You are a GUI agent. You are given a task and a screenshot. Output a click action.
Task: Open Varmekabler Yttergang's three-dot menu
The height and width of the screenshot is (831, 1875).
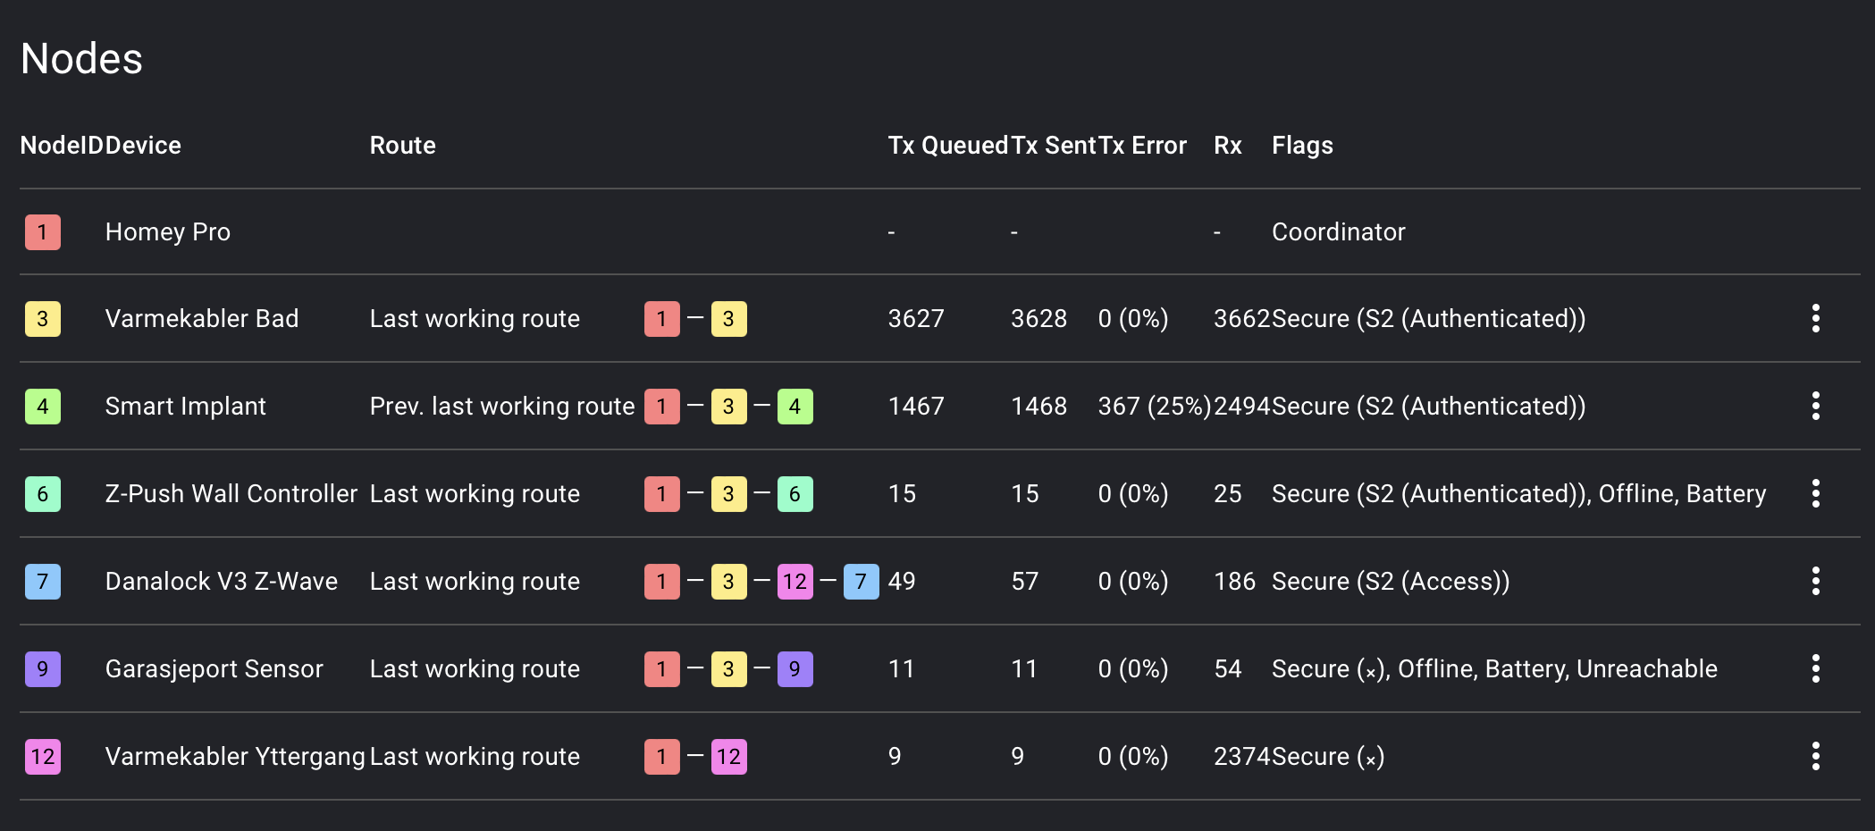[1815, 756]
